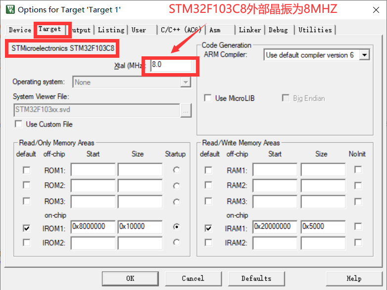
Task: Click the IROM2 Start field
Action: coord(93,243)
